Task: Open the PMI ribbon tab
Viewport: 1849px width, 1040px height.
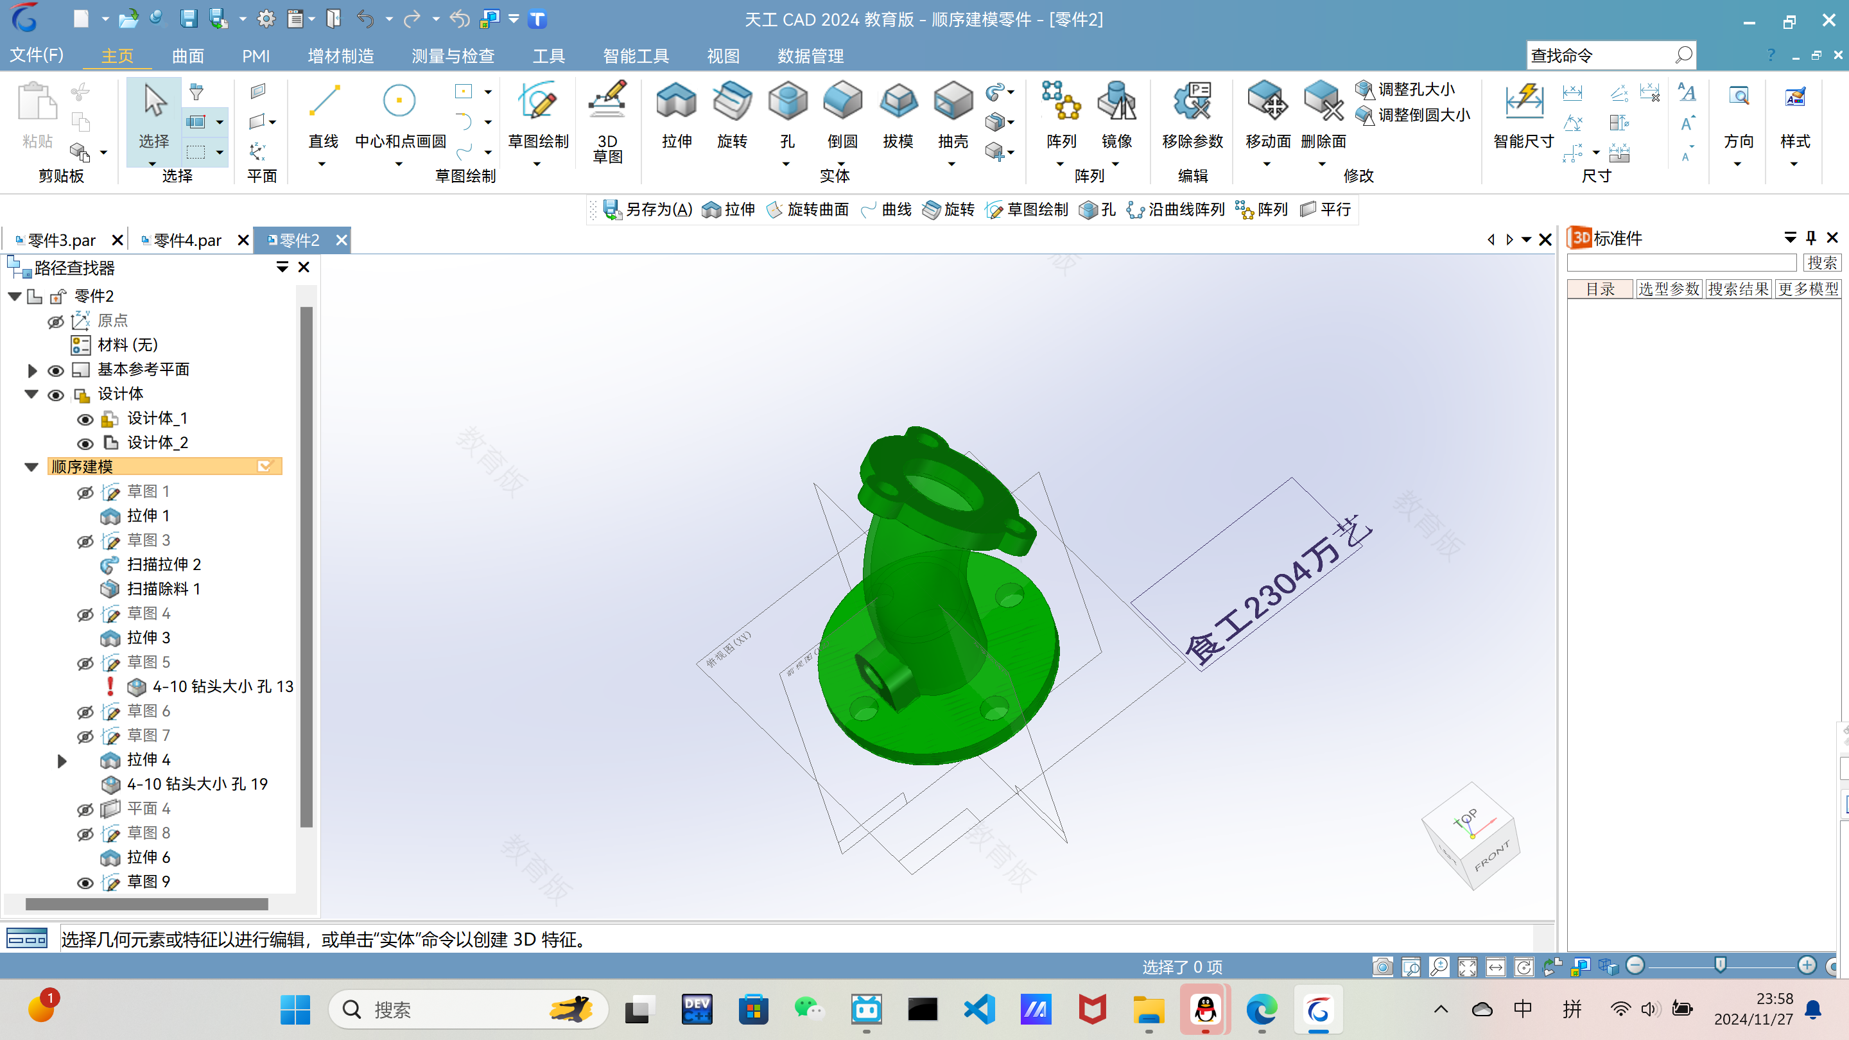Action: point(256,56)
